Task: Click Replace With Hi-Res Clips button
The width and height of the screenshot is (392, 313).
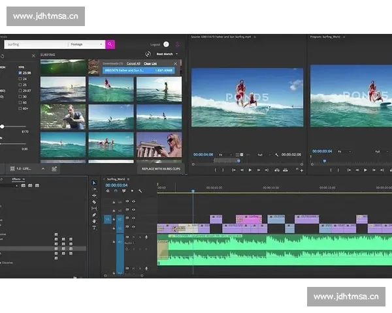Action: pyautogui.click(x=161, y=168)
